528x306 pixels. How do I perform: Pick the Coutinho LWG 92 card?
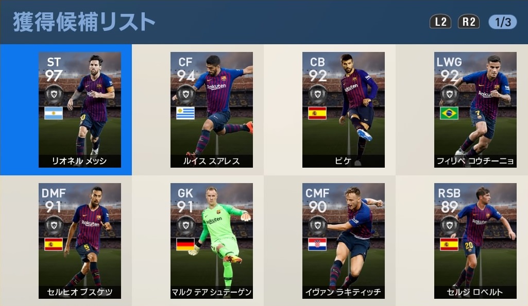(x=475, y=110)
